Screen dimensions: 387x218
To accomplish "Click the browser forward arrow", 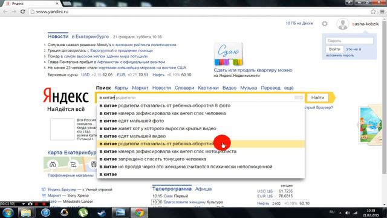I will tap(14, 12).
